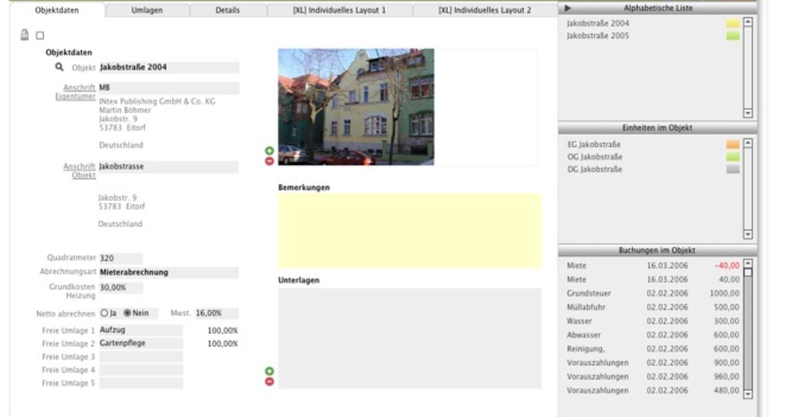Delete a document with red minus beside Unterlagen
The height and width of the screenshot is (417, 798).
click(268, 382)
